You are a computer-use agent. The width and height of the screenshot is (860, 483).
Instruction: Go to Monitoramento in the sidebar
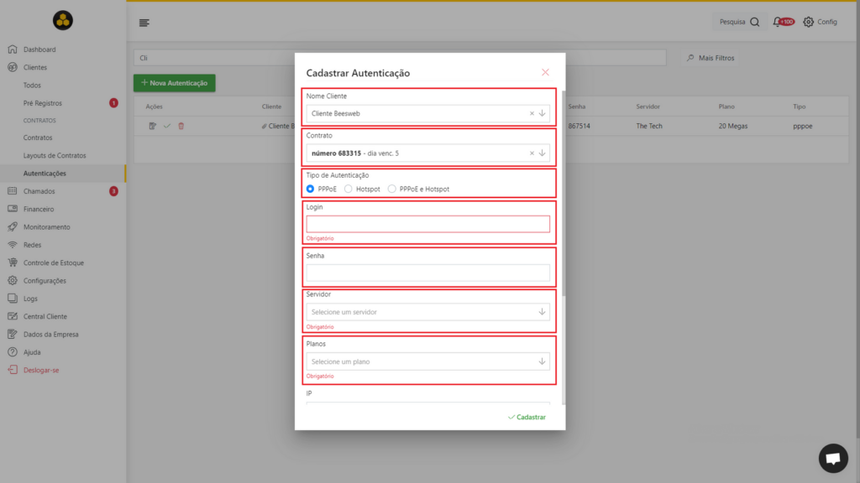tap(47, 226)
